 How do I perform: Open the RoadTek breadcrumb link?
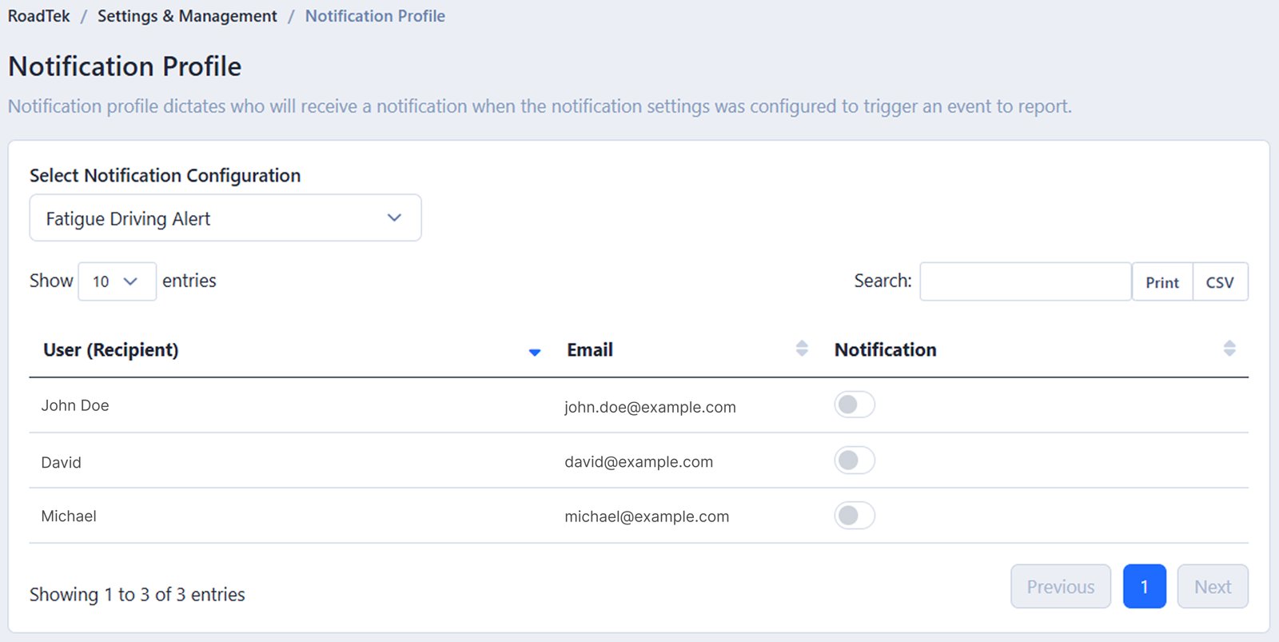click(39, 16)
